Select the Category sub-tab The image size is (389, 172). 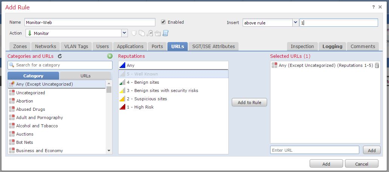pyautogui.click(x=33, y=76)
